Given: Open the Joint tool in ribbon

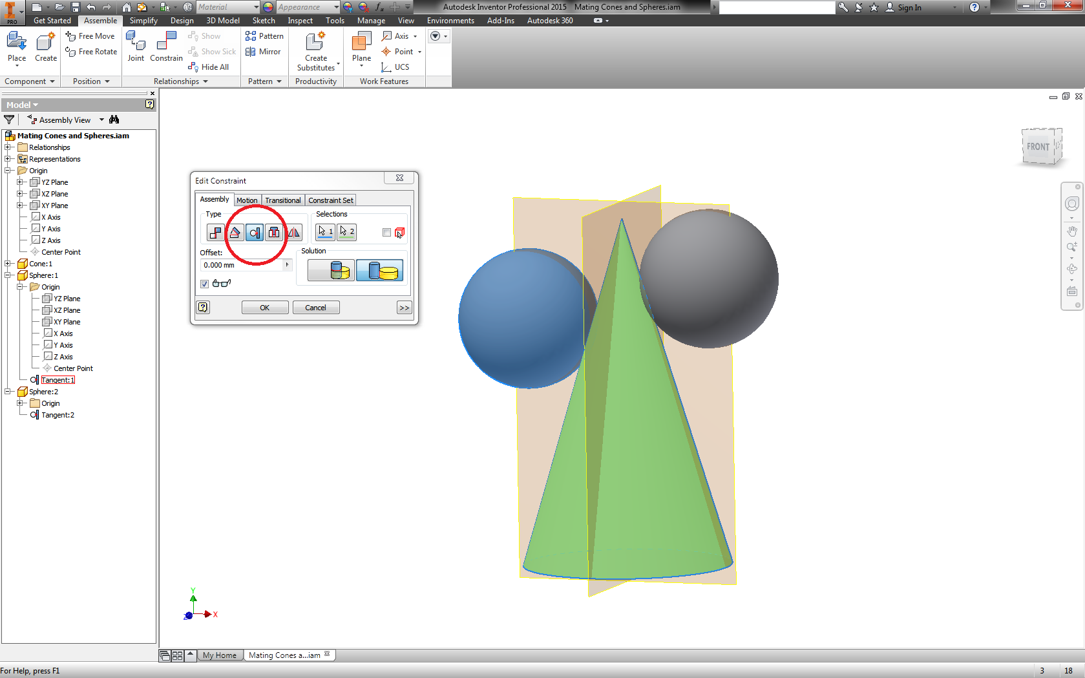Looking at the screenshot, I should click(136, 48).
